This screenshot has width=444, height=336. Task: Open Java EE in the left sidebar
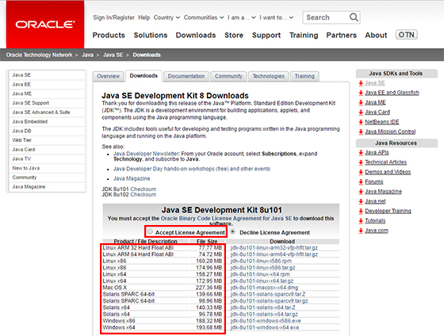click(47, 84)
